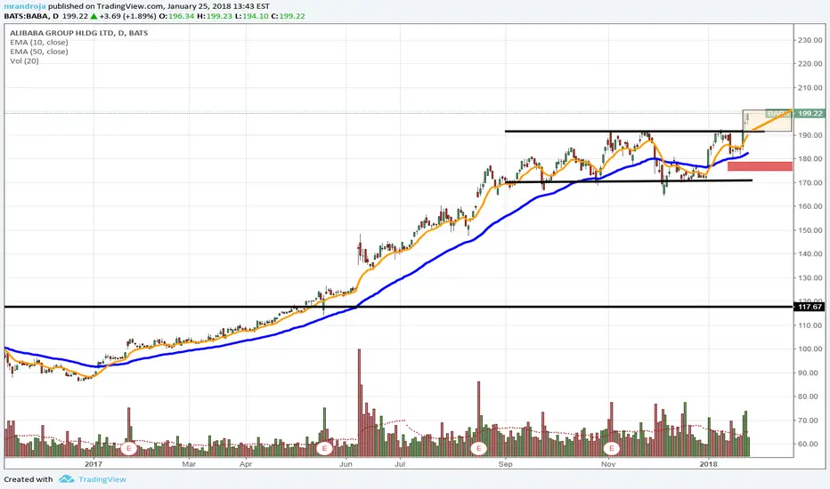
Task: Click the Nov date axis label
Action: pyautogui.click(x=608, y=464)
